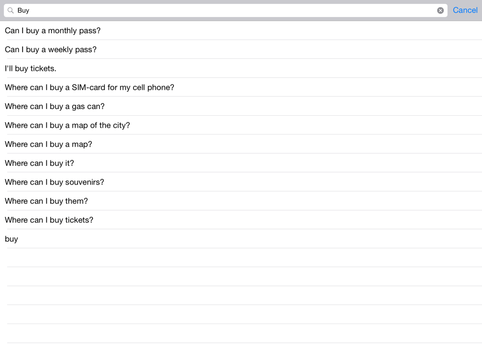
Task: Clear the search field text
Action: coord(440,10)
